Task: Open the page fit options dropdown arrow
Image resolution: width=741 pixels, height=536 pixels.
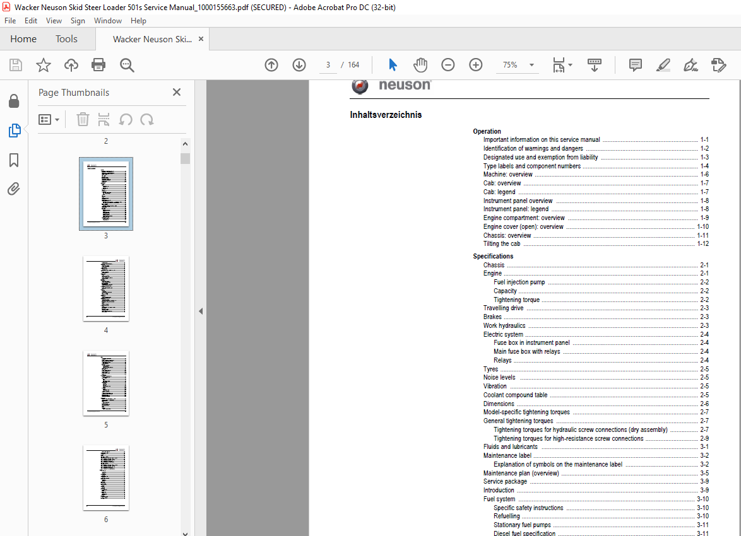Action: click(571, 65)
